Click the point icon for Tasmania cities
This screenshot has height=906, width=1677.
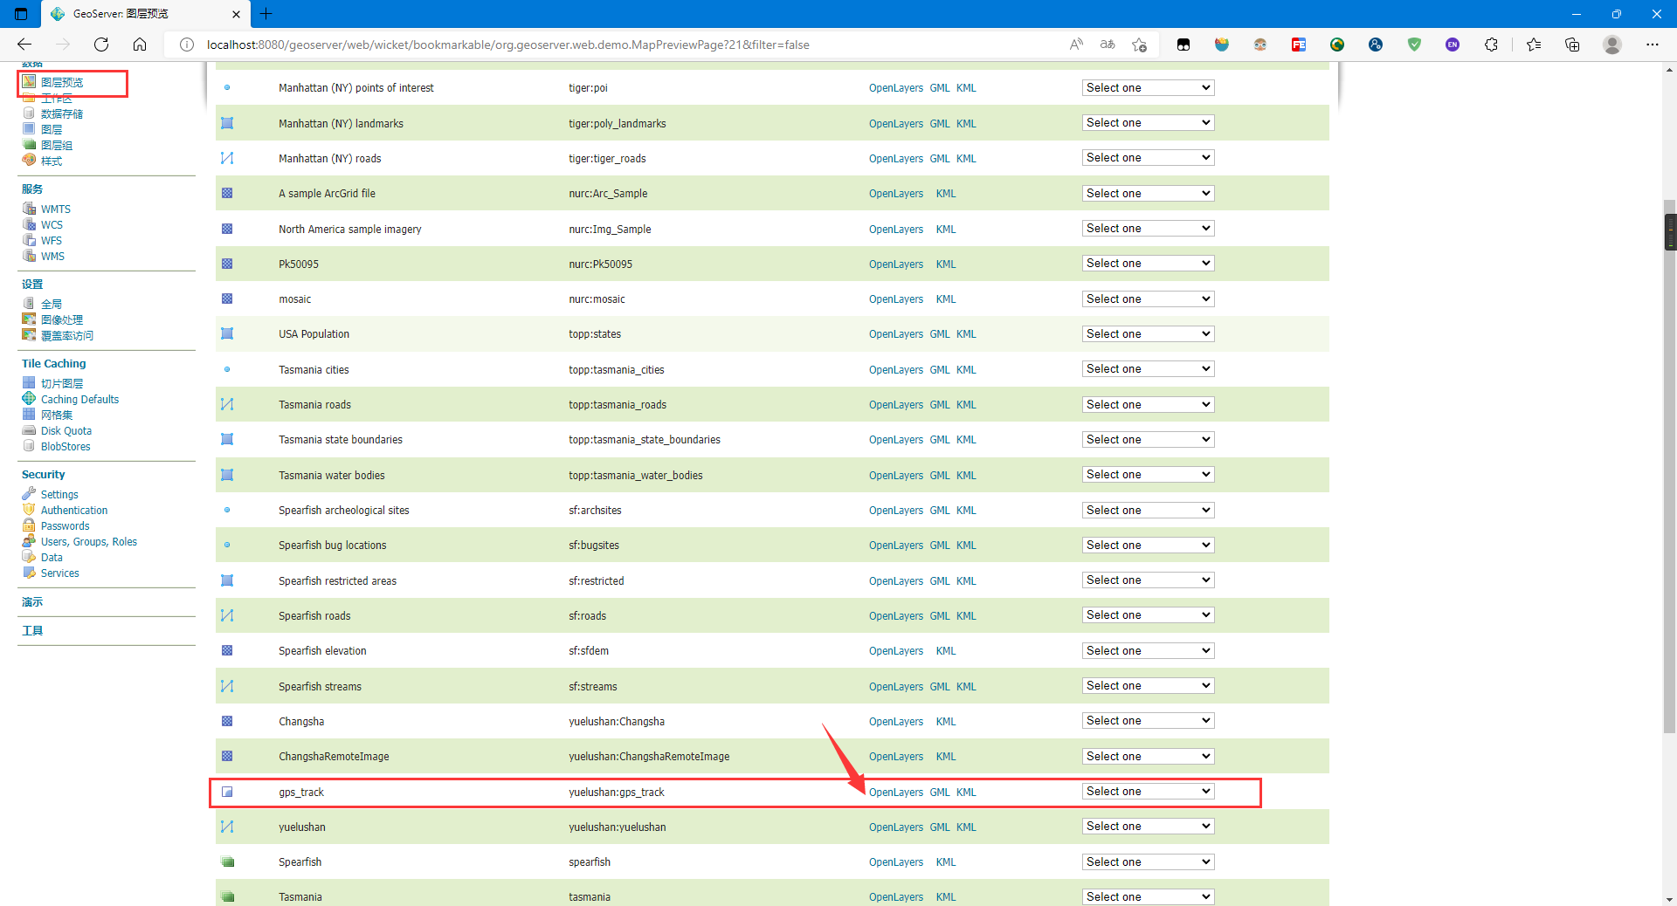point(227,369)
